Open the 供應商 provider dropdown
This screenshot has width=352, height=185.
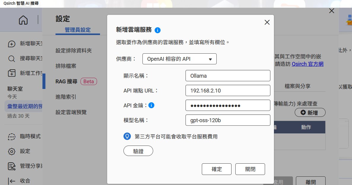[180, 59]
